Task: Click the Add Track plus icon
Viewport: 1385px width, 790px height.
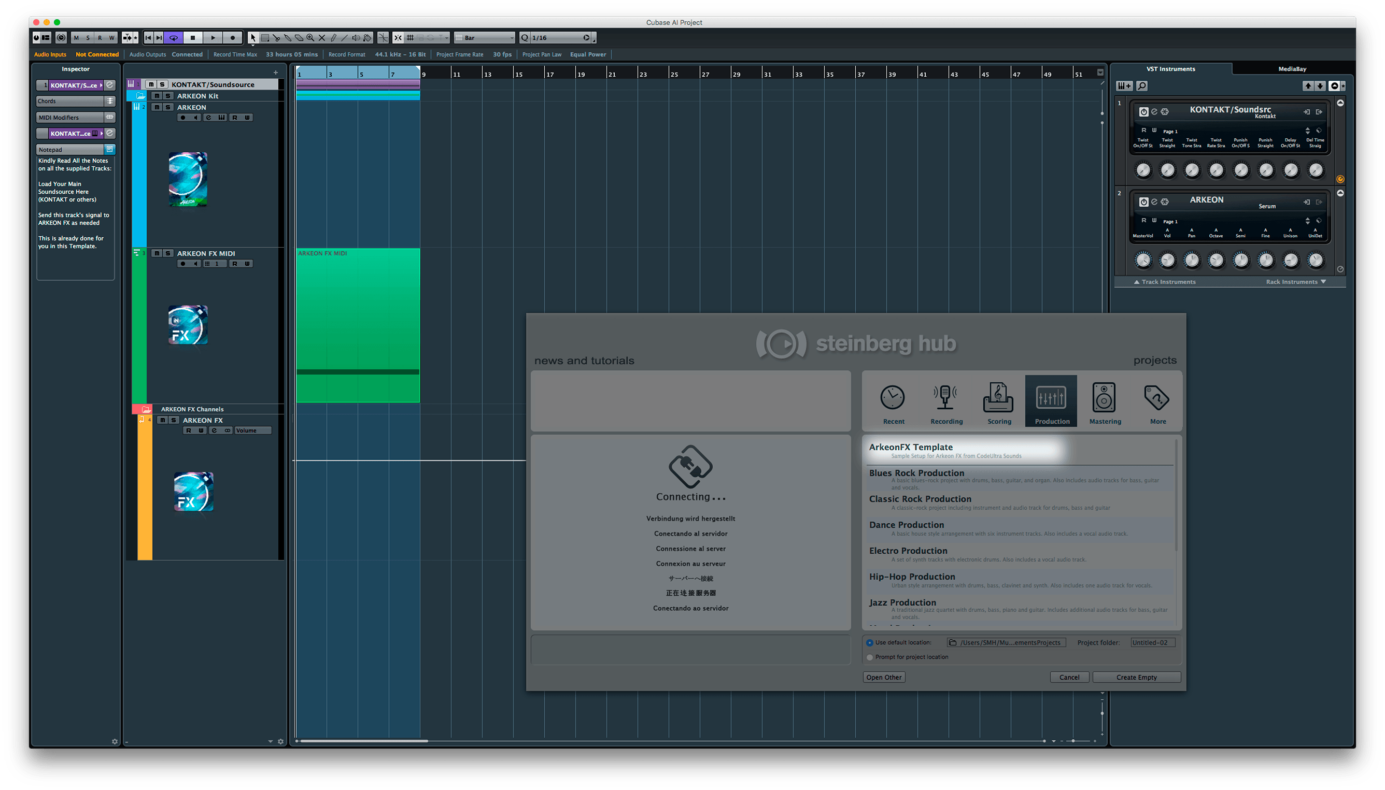Action: tap(276, 72)
